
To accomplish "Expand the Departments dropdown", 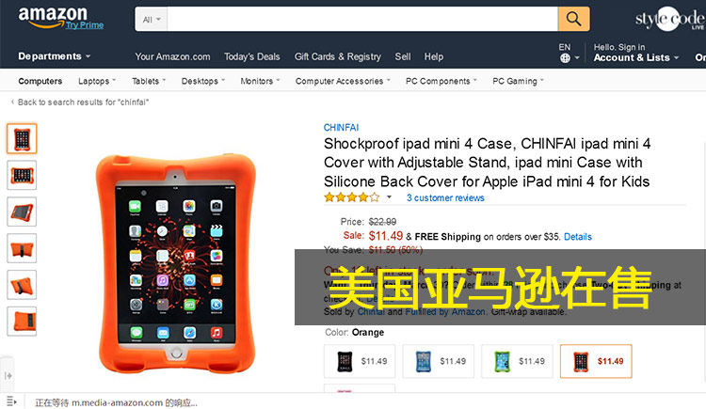I will [x=54, y=56].
